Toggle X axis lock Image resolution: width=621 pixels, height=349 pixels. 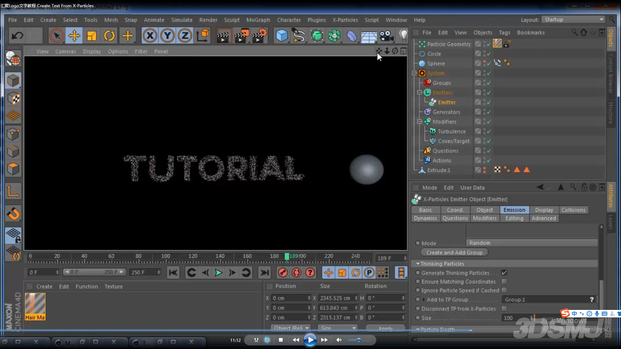pyautogui.click(x=150, y=35)
